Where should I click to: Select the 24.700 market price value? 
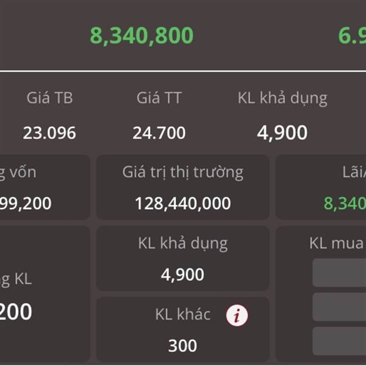(x=159, y=133)
